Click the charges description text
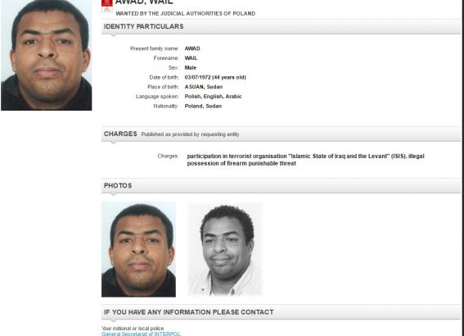This screenshot has width=464, height=336. 306,160
